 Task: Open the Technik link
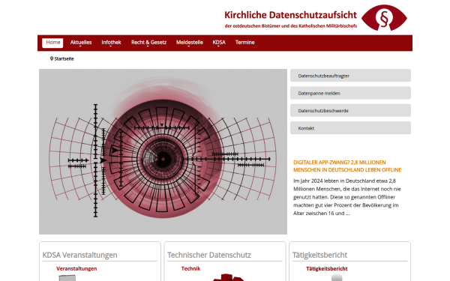tap(190, 269)
